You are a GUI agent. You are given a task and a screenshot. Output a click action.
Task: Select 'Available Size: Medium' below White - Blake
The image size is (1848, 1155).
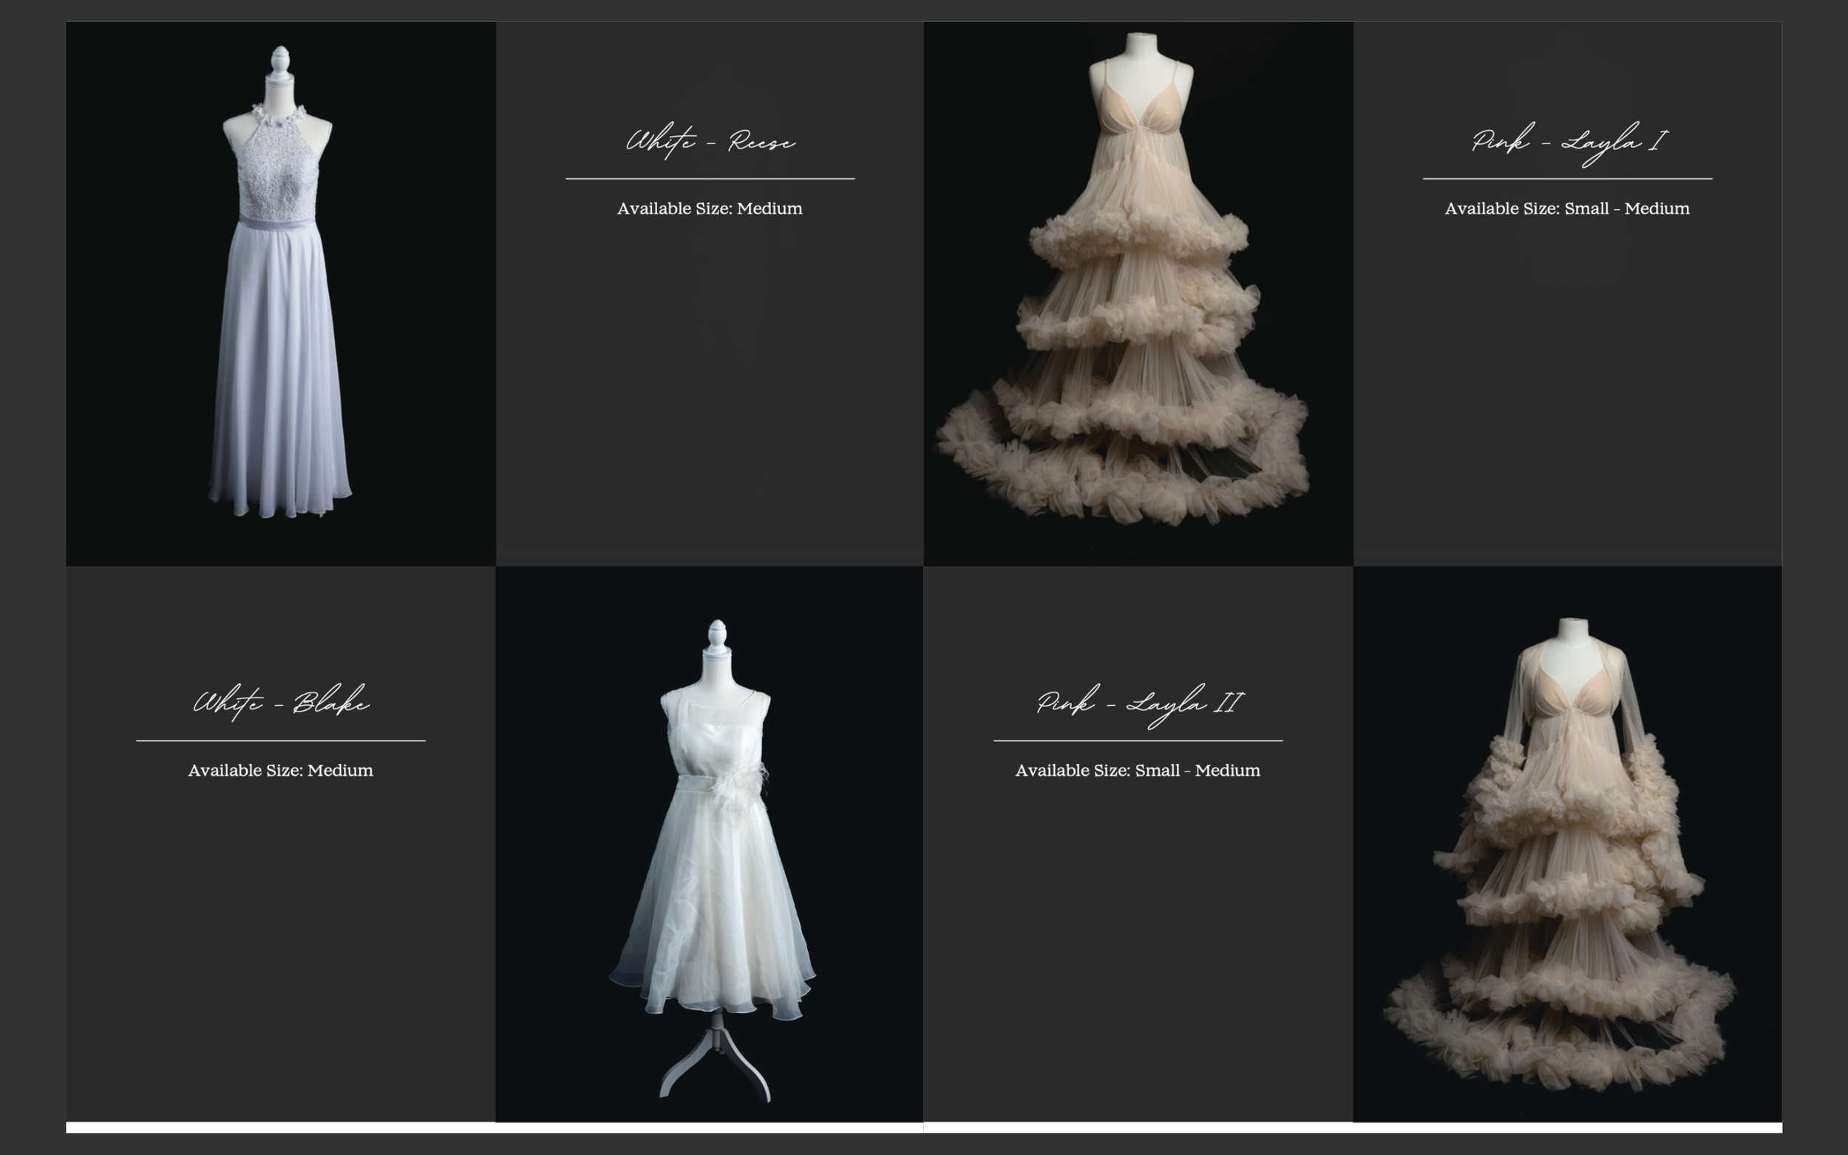[x=280, y=770]
